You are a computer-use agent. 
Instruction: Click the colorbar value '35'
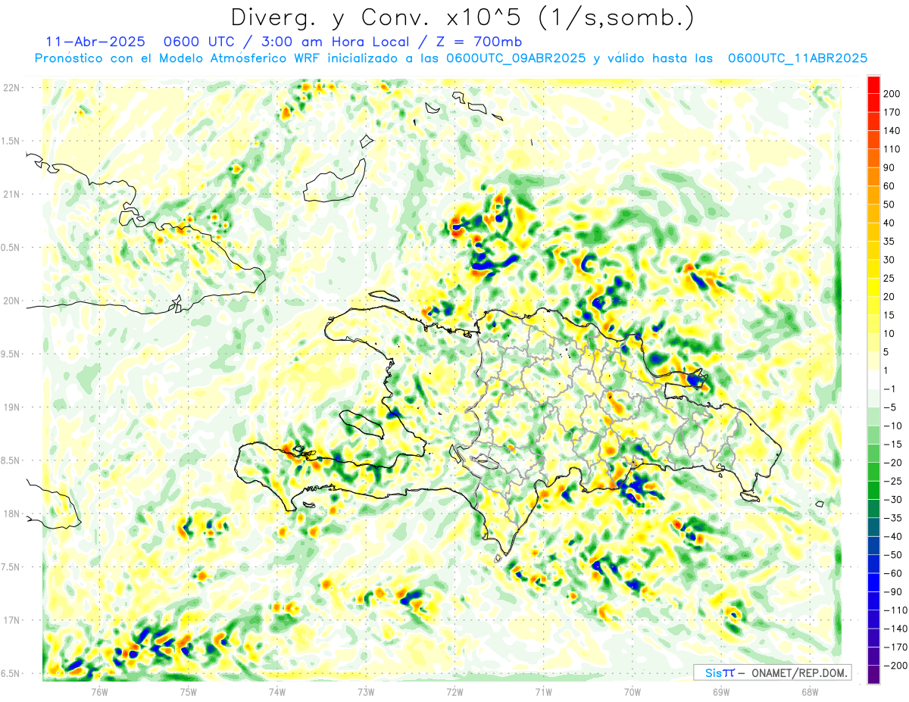pyautogui.click(x=889, y=242)
